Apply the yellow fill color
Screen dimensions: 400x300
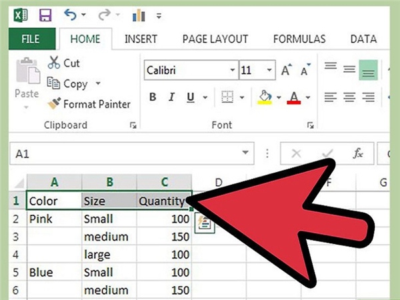[x=265, y=97]
